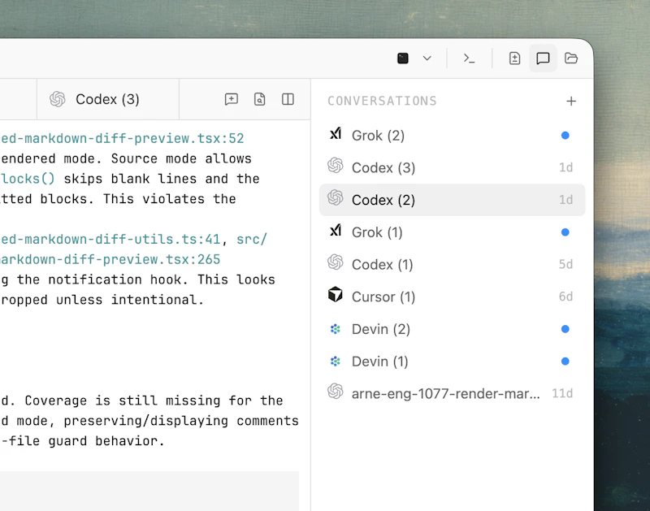The image size is (650, 511).
Task: Open the Devin (1) conversation
Action: pos(452,362)
